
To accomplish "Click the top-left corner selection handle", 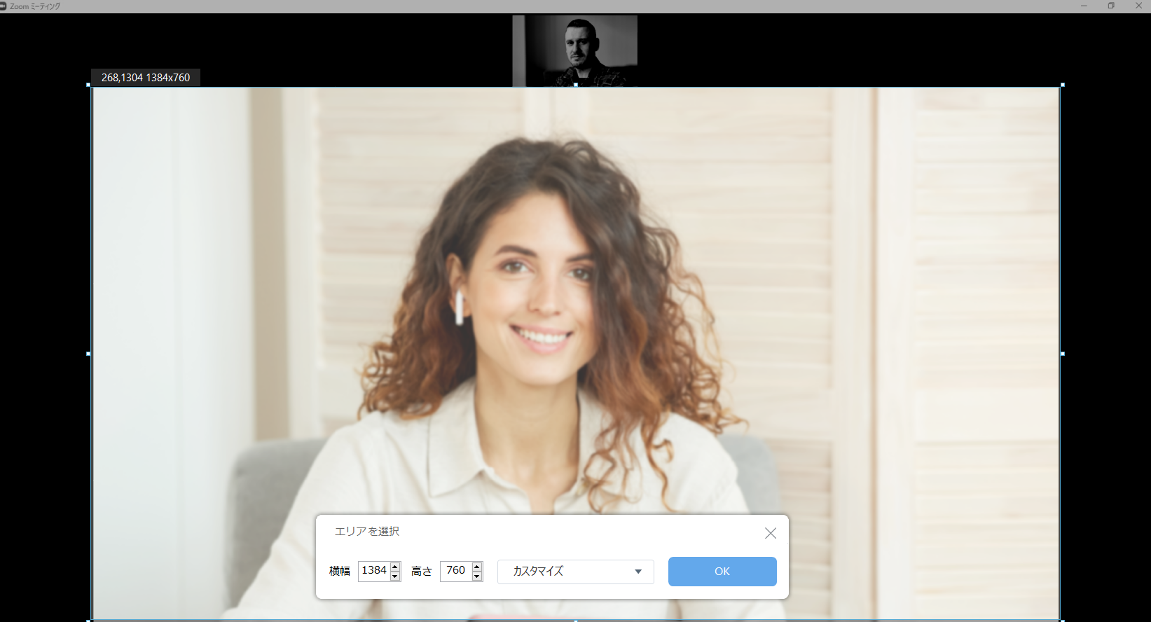I will pos(89,85).
